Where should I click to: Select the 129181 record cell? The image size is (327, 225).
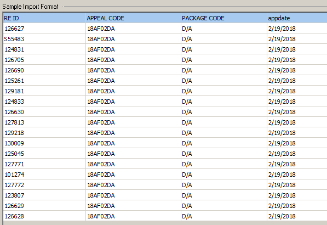coord(44,91)
